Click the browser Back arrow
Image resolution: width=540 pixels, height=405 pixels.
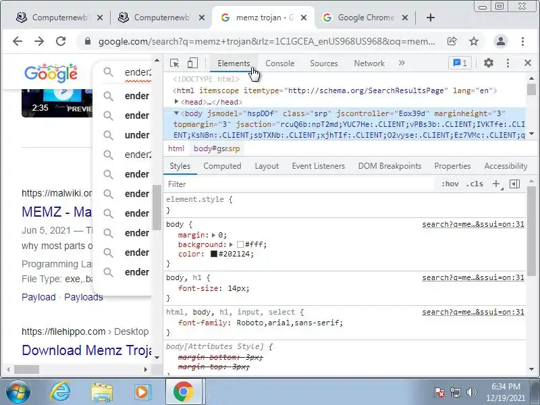coord(18,41)
